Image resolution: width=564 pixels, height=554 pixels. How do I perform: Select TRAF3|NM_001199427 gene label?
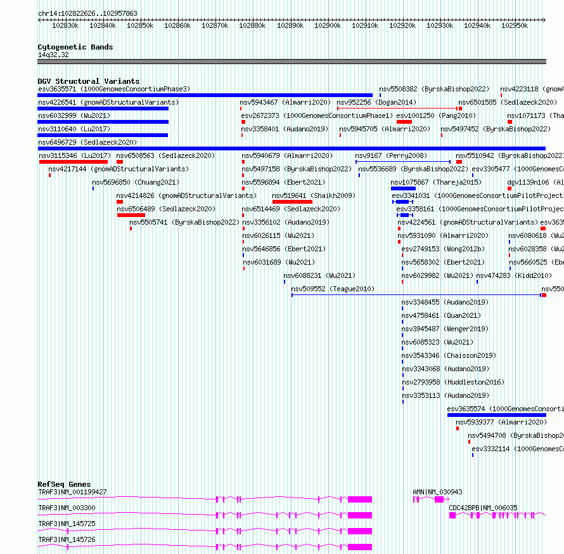click(72, 492)
